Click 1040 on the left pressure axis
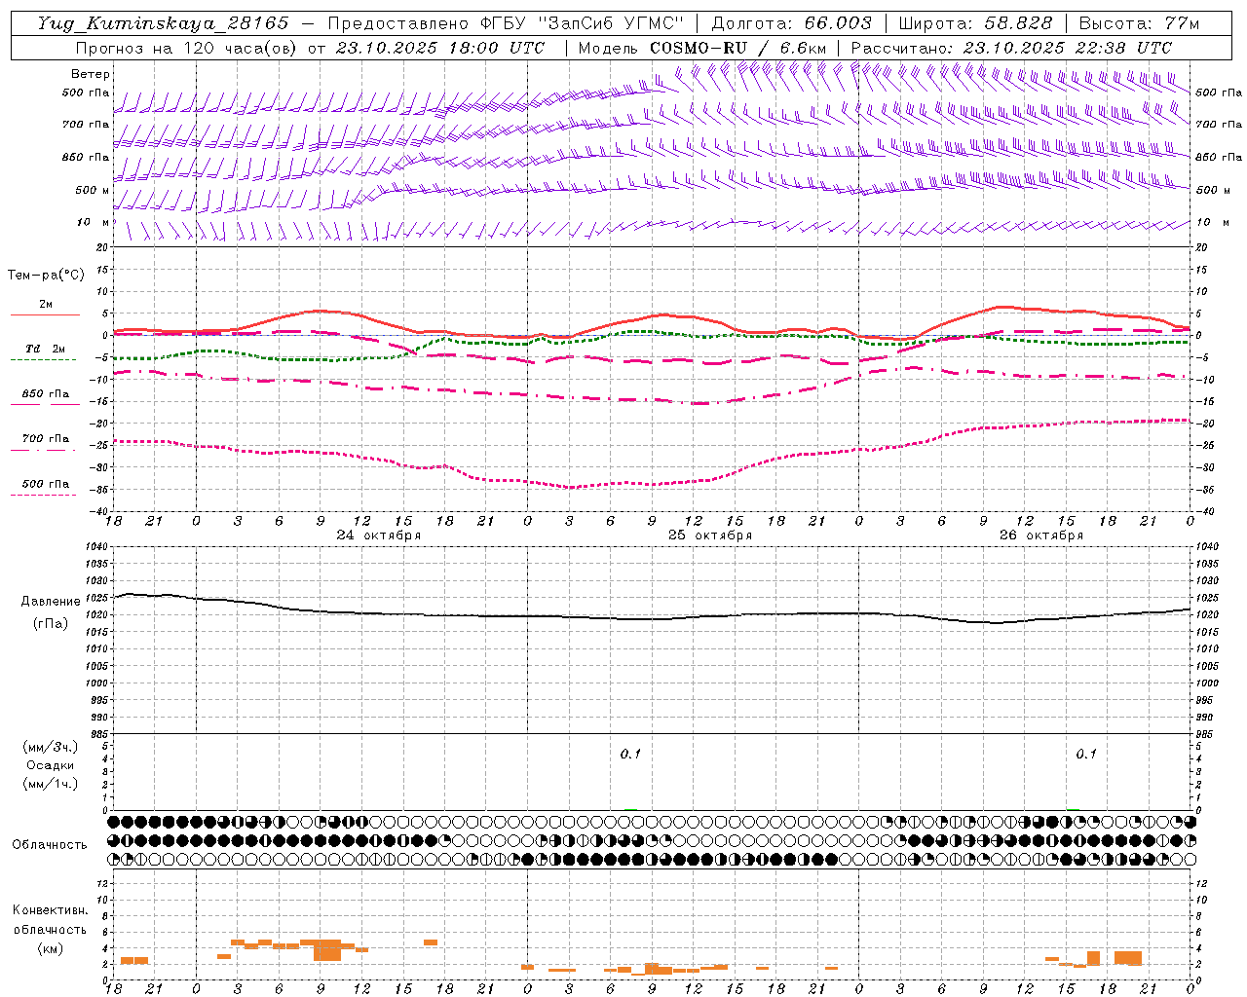 click(x=94, y=547)
